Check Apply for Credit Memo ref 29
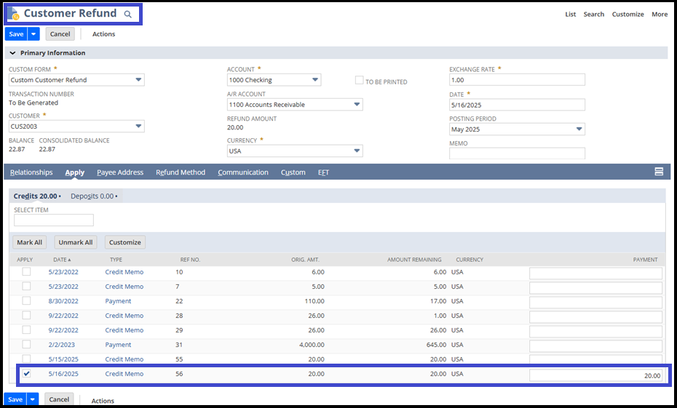 pyautogui.click(x=26, y=330)
